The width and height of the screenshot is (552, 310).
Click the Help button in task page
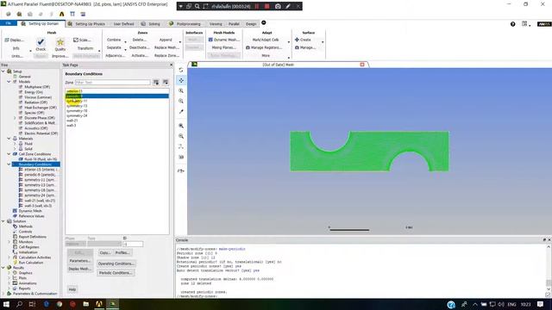[x=72, y=289]
